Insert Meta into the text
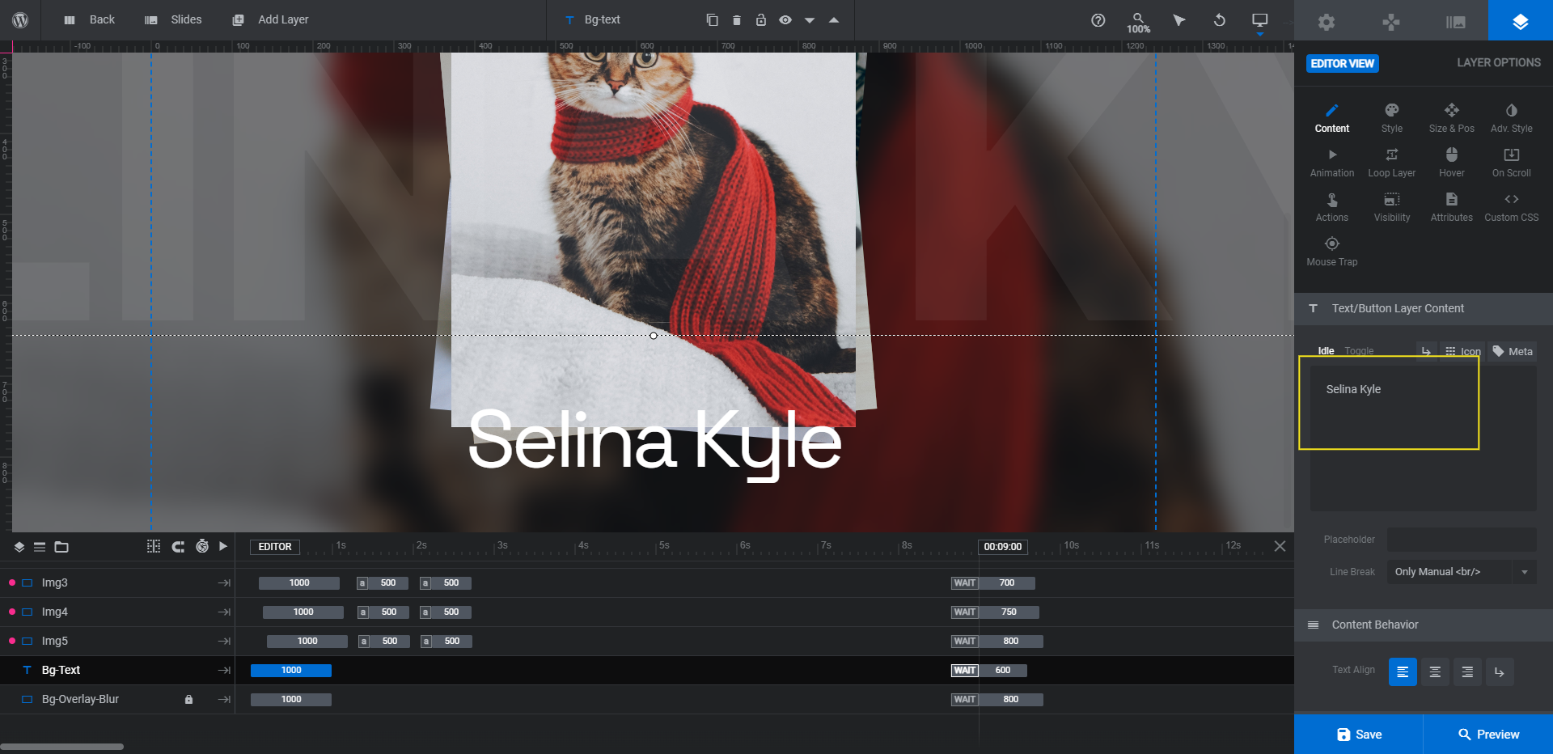Image resolution: width=1553 pixels, height=754 pixels. click(1513, 351)
